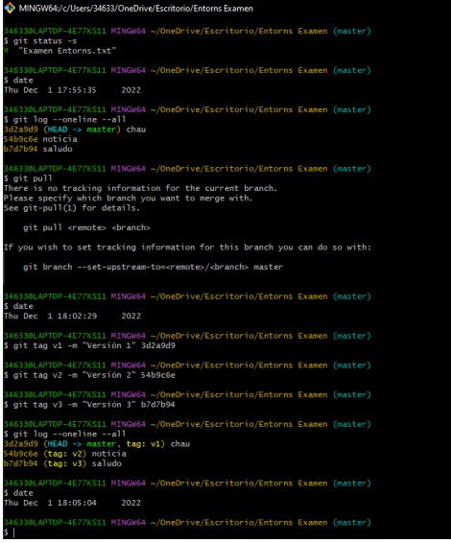Click the "git pull" command line
The image size is (451, 543).
click(x=28, y=178)
